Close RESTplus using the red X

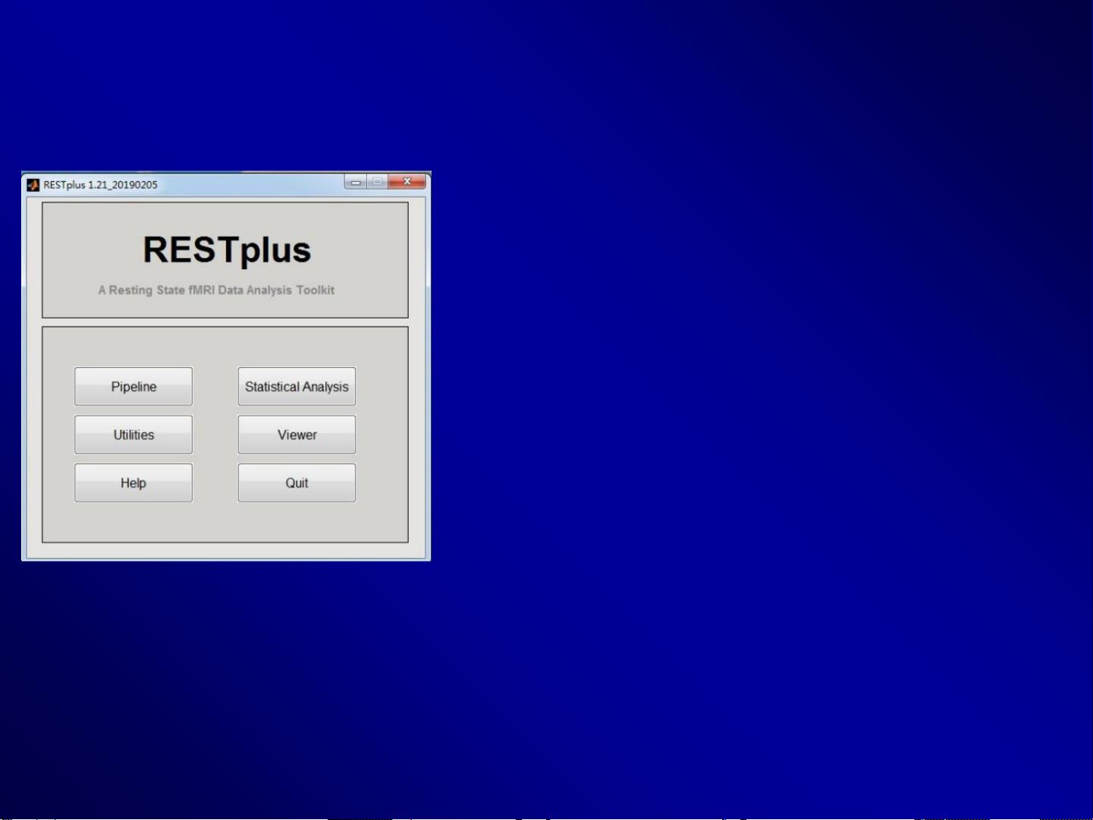(x=407, y=182)
